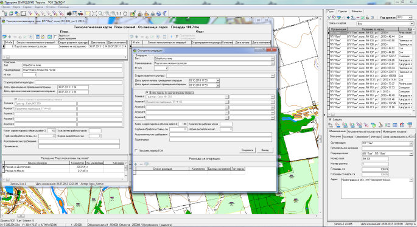Click 'Организация' column header in fields list

338,29
